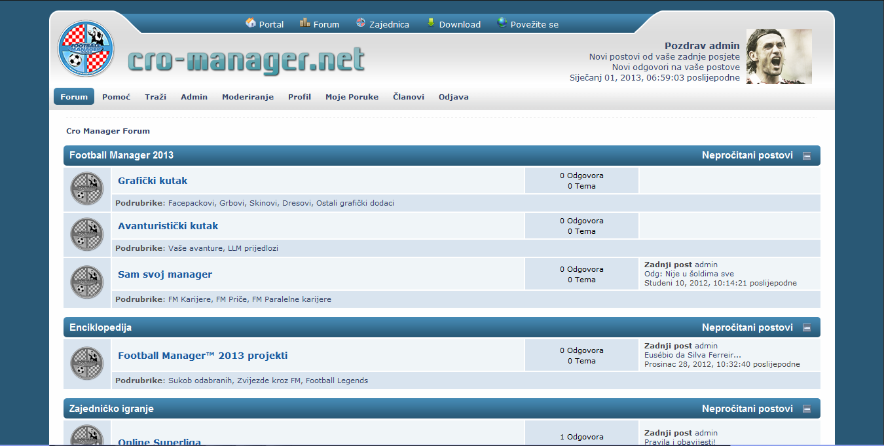884x446 pixels.
Task: Click the Football Manager 2013 projekti board icon
Action: tap(87, 363)
